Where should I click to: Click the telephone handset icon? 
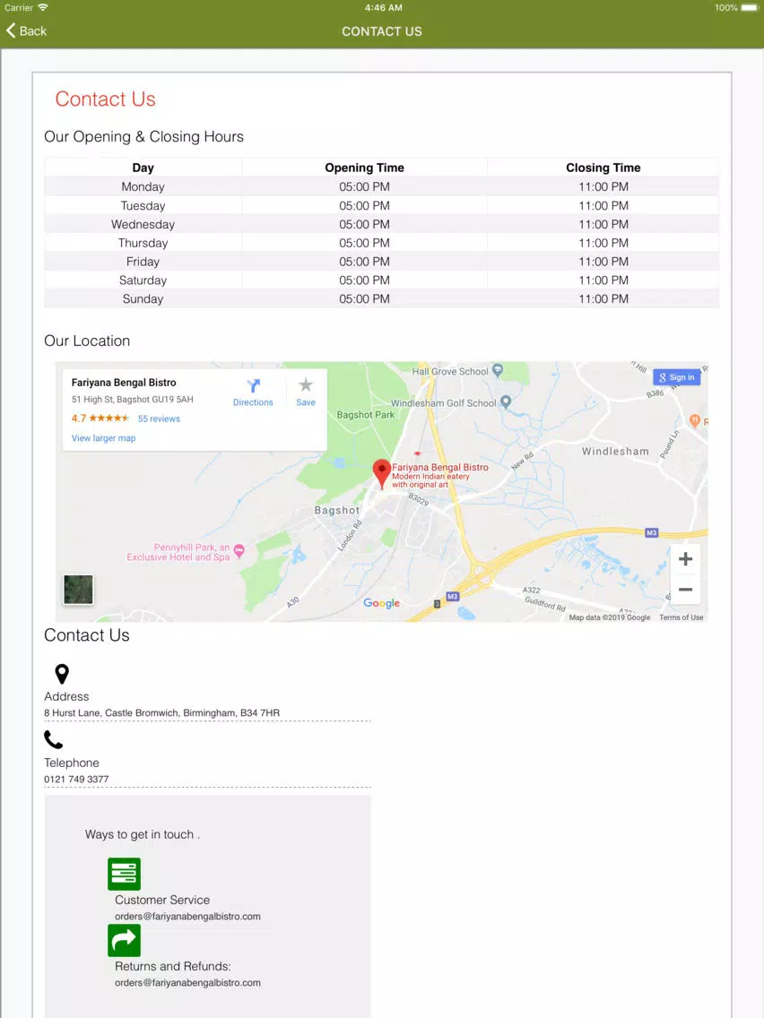(x=53, y=739)
